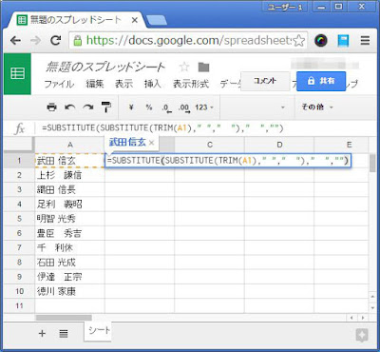The image size is (380, 352).
Task: Select row 10 header
Action: [19, 291]
